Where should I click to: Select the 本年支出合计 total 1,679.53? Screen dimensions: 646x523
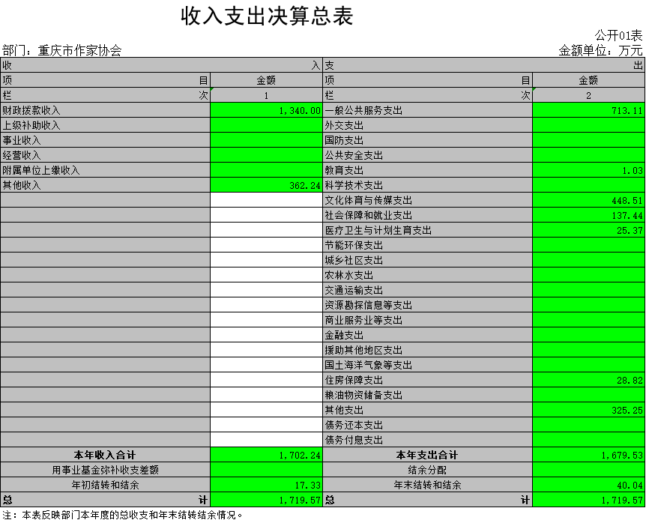pos(588,455)
